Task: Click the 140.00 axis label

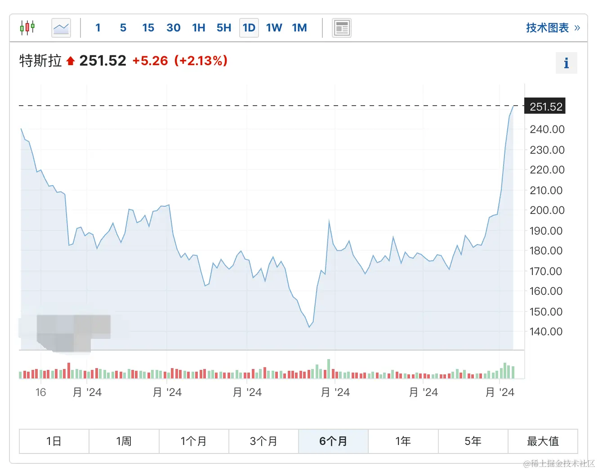Action: coord(546,332)
